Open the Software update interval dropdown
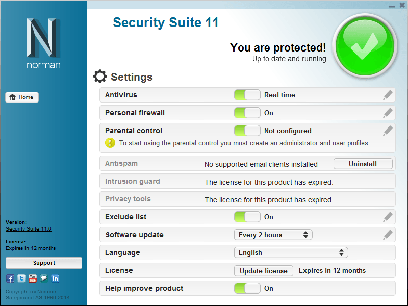Image resolution: width=408 pixels, height=306 pixels. click(x=273, y=235)
